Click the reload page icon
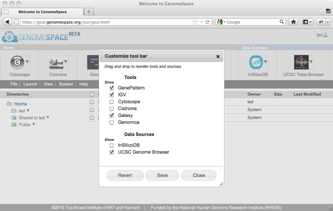 pos(207,22)
